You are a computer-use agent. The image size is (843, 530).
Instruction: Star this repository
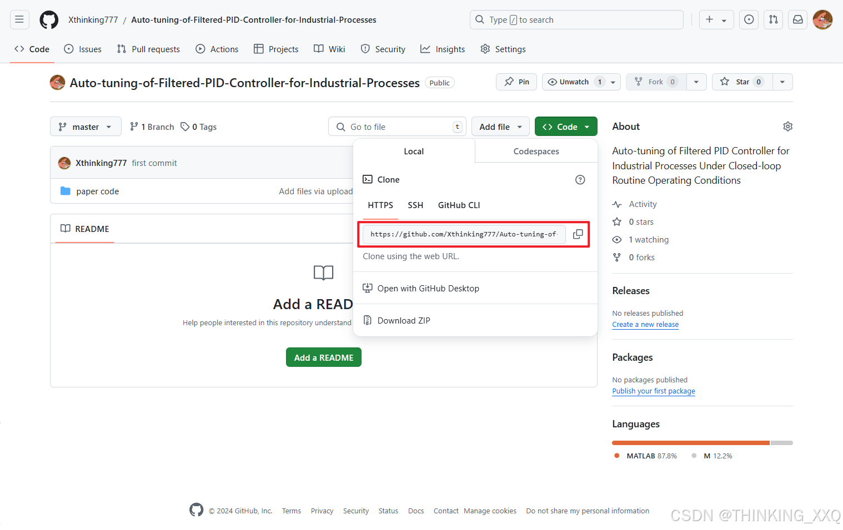coord(742,82)
